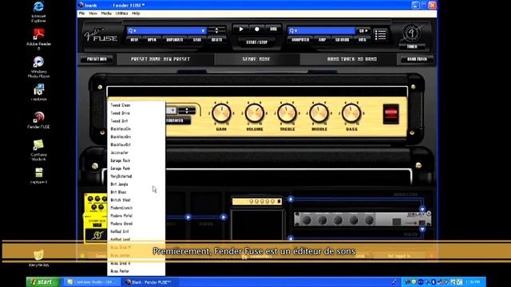
Task: Click the GO search button
Action: [x=363, y=30]
